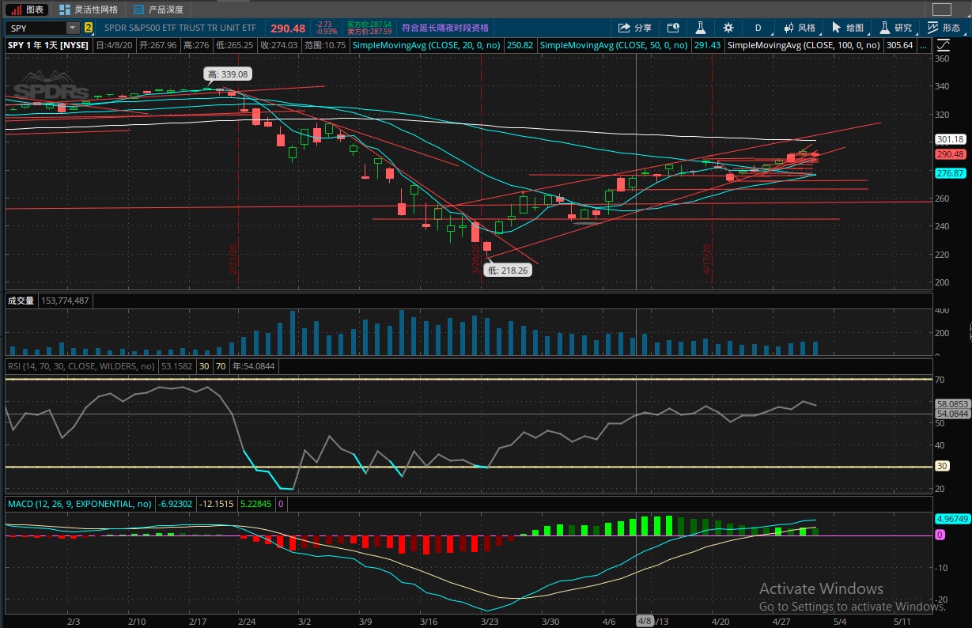Click RSI (14, 70, 30, CLOSE, WILDERS, no) label
972x628 pixels.
pos(81,366)
